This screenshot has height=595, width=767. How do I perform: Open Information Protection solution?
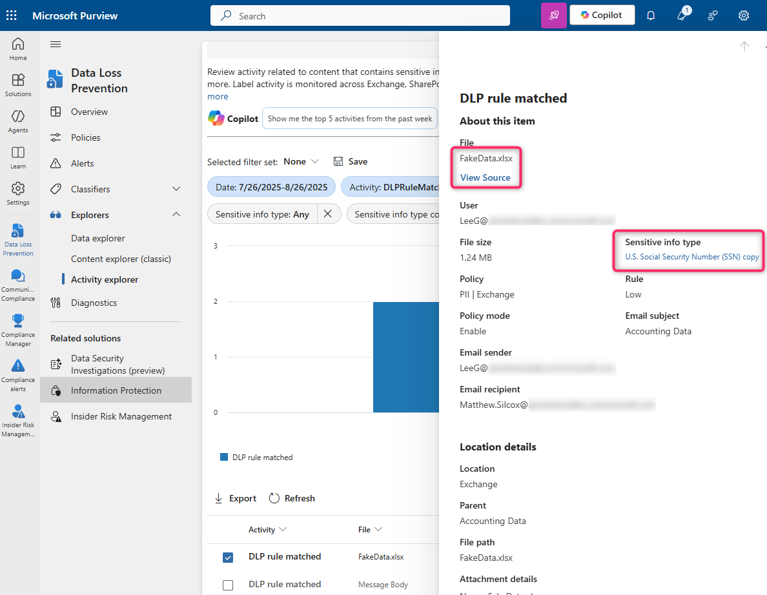tap(116, 390)
